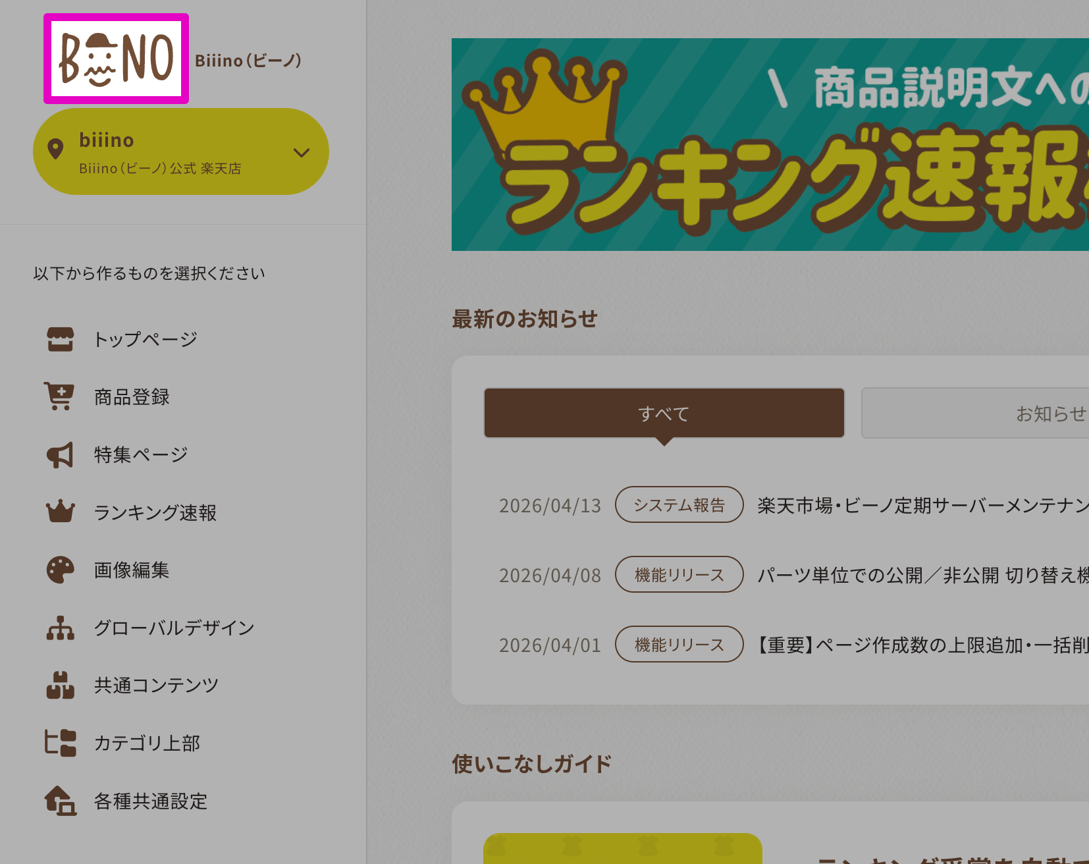Click the shopping cart icon for 商品登録
The image size is (1089, 864).
tap(59, 396)
